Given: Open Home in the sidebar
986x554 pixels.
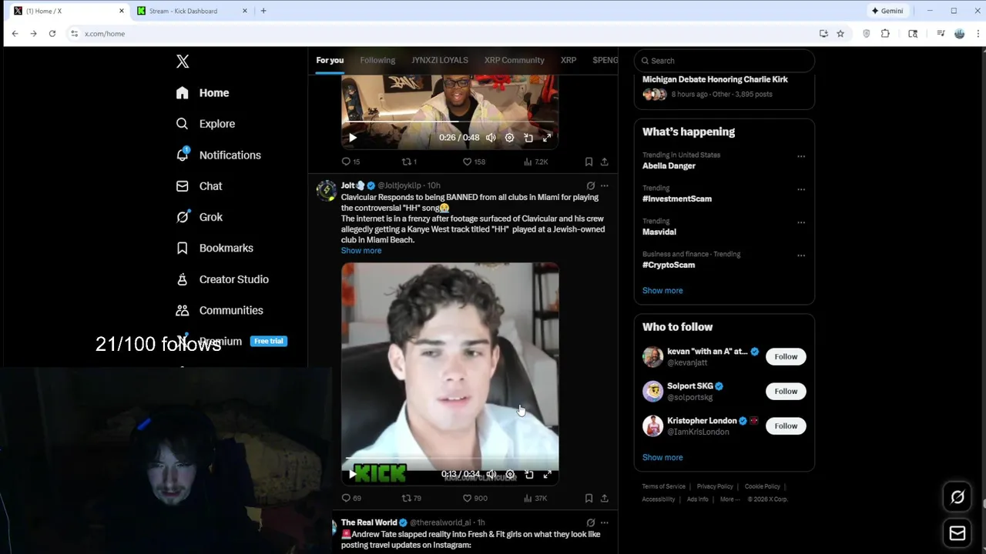Looking at the screenshot, I should pos(203,93).
